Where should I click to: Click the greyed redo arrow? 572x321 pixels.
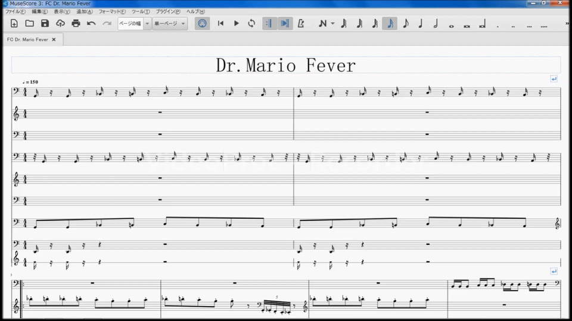(x=107, y=24)
